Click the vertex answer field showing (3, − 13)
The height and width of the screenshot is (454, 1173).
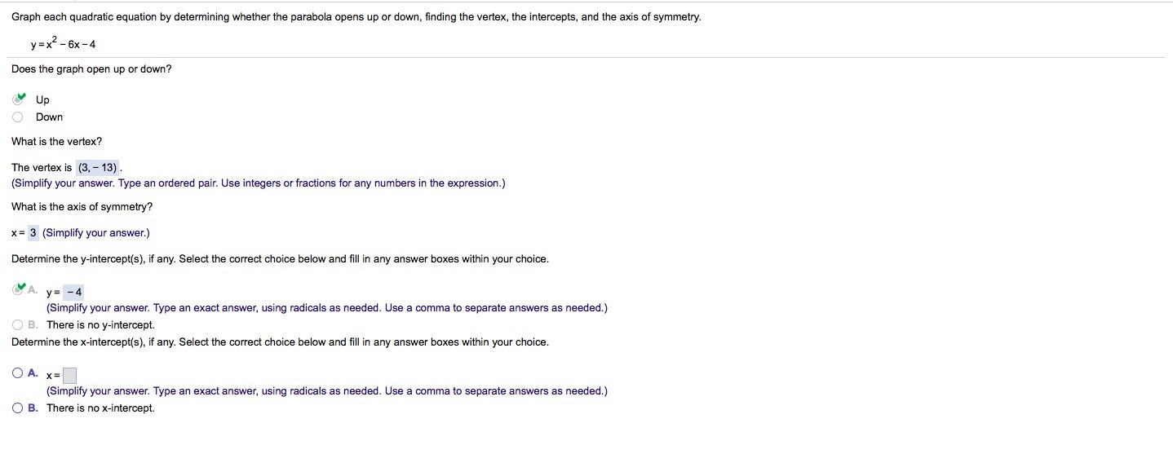click(x=97, y=167)
